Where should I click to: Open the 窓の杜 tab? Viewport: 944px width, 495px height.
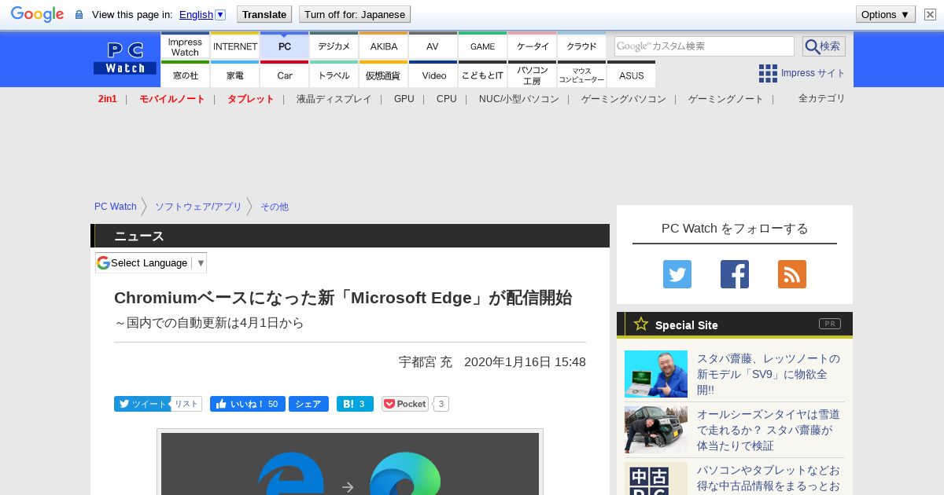pyautogui.click(x=185, y=75)
